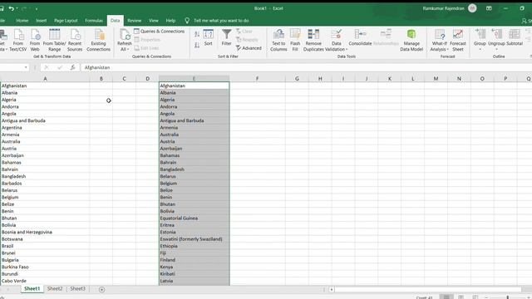Select column E header
532x299 pixels.
coord(194,79)
